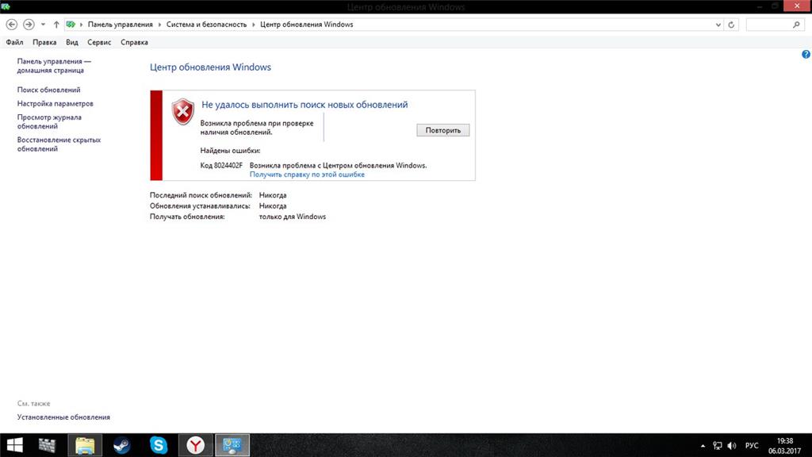This screenshot has width=812, height=457.
Task: Expand chevron after Панель управления breadcrumb
Action: (x=159, y=25)
